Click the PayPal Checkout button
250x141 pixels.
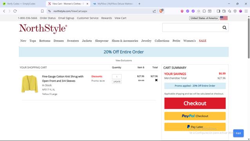195,116
